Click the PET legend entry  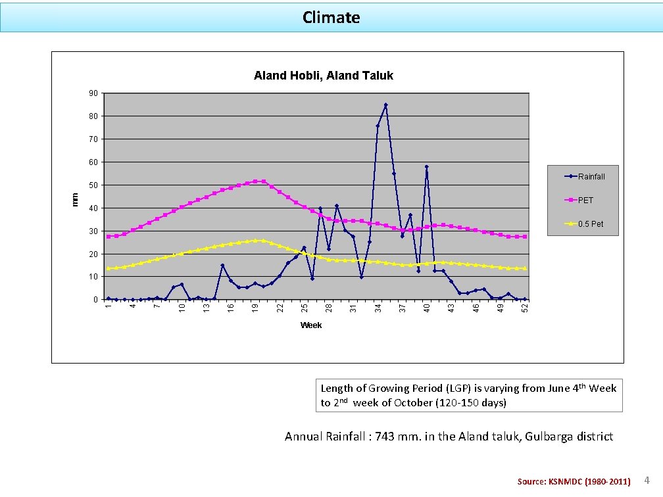[579, 201]
